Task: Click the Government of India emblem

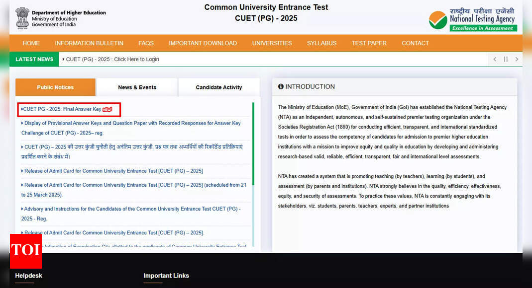Action: [22, 18]
